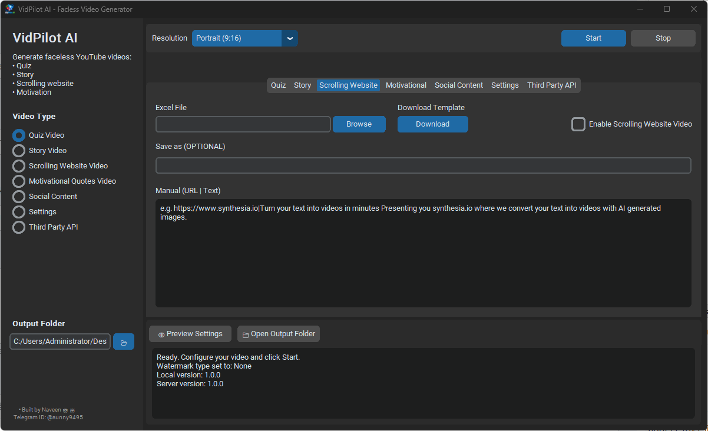Click the Save as optional input field
The width and height of the screenshot is (708, 431).
(423, 165)
